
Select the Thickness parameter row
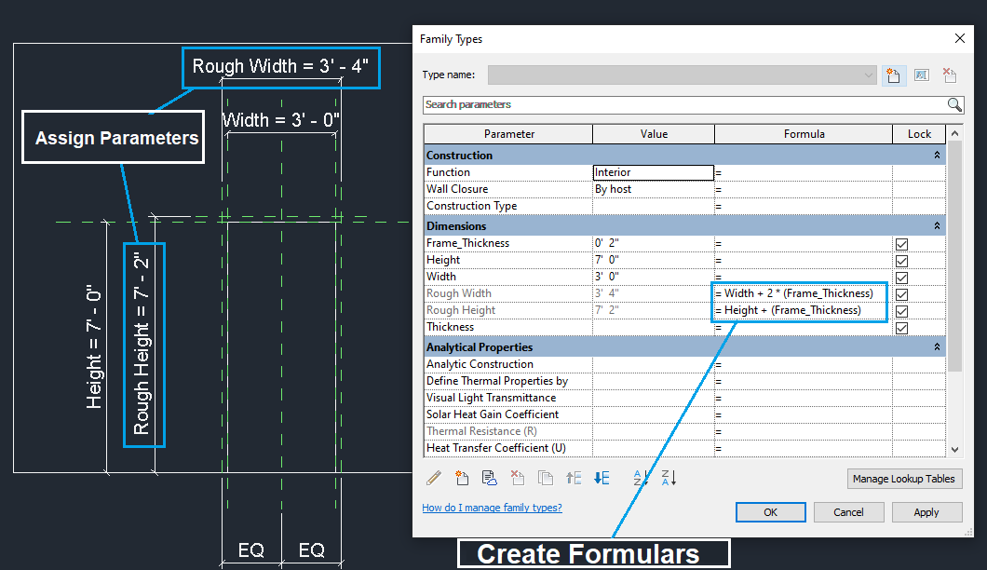click(x=508, y=327)
